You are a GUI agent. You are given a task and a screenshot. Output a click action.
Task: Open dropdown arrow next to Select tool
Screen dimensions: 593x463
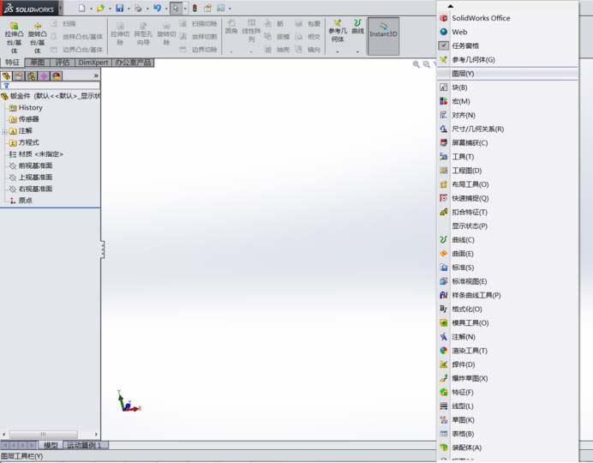point(185,9)
